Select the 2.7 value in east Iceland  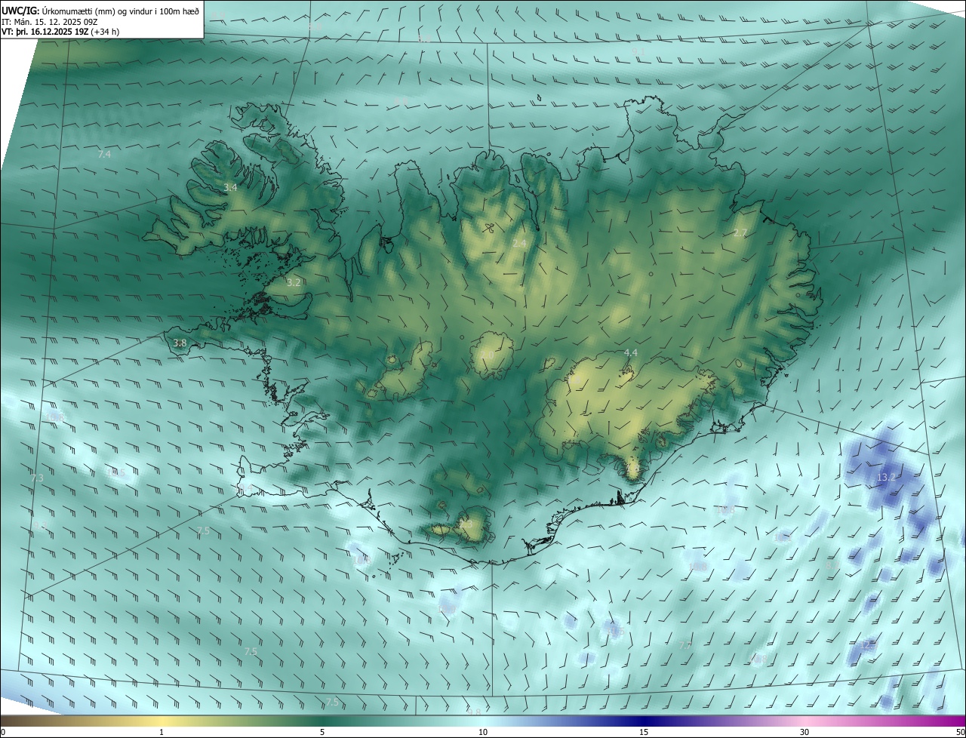[x=740, y=232]
